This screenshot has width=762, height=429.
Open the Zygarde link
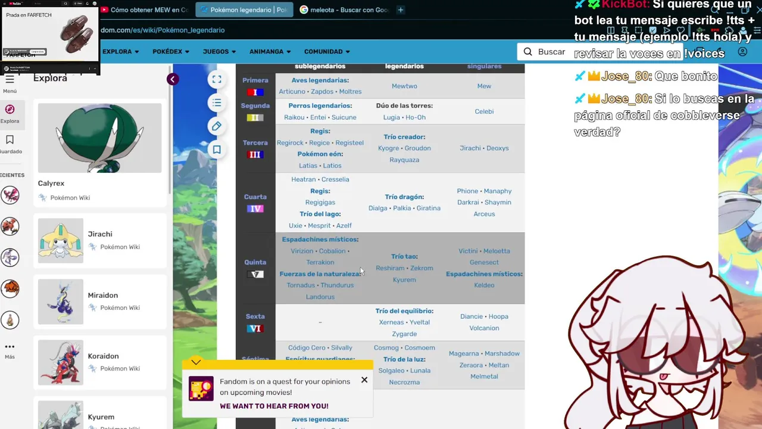[x=404, y=334]
